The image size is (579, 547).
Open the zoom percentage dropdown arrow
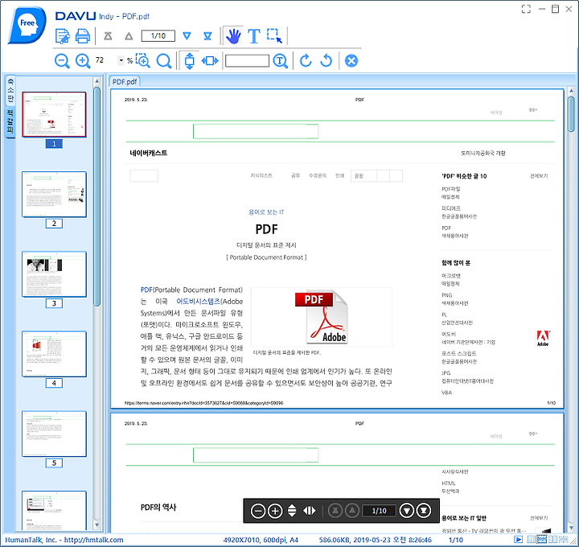[x=121, y=60]
